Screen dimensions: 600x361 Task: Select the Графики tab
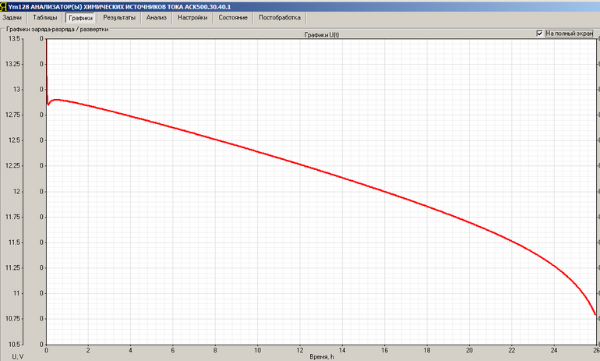[80, 18]
